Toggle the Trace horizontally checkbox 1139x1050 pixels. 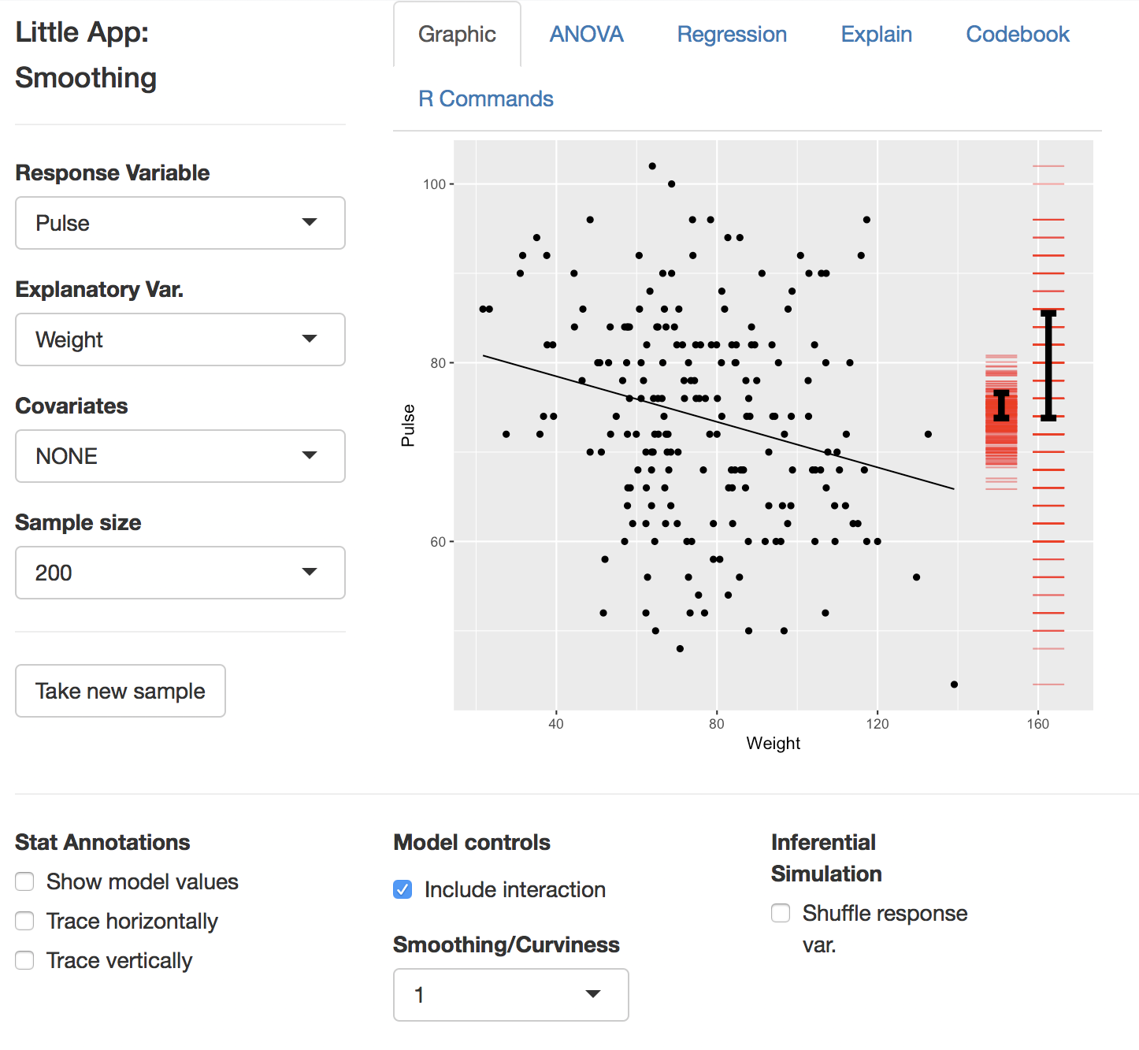coord(25,921)
